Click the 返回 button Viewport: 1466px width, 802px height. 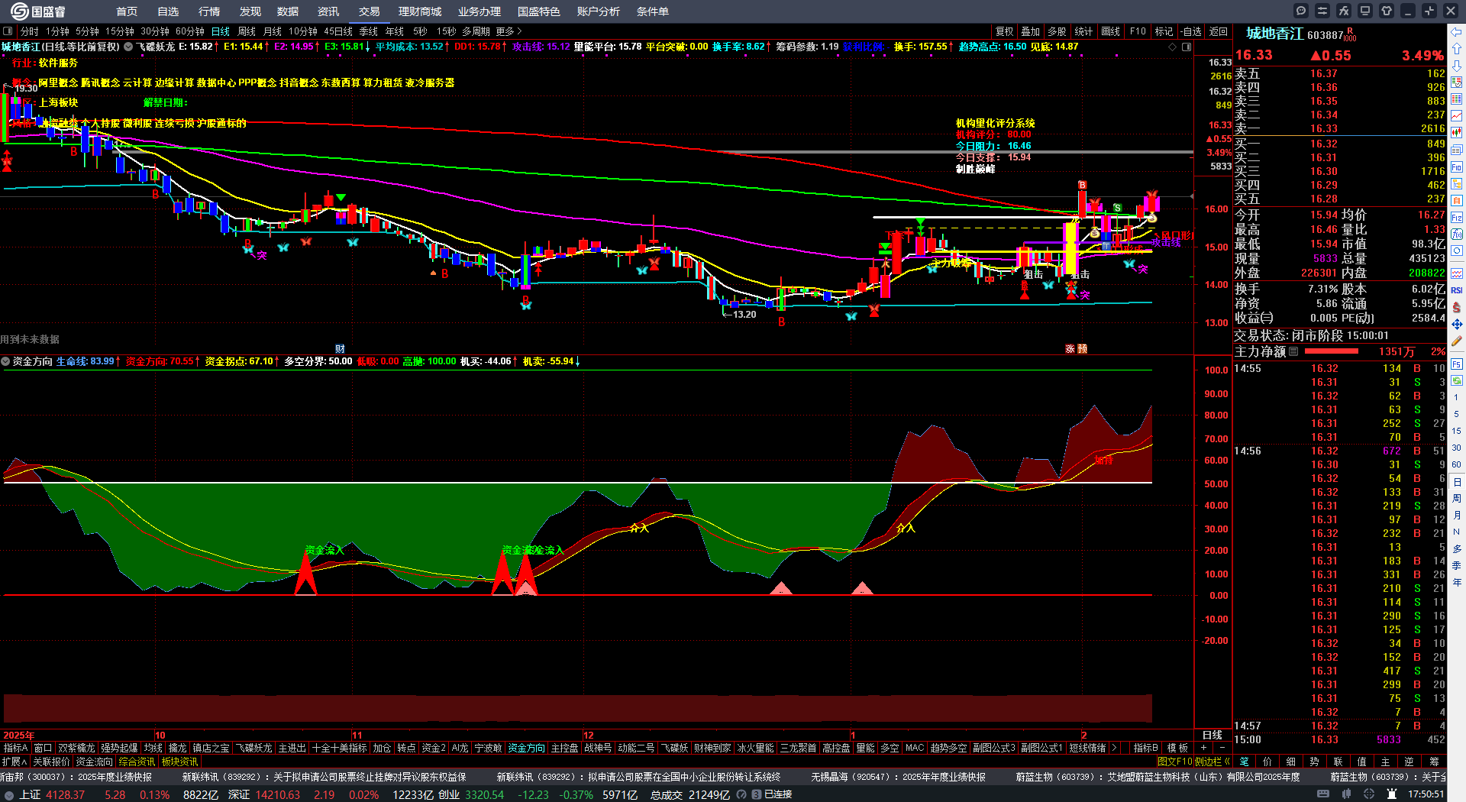pyautogui.click(x=1219, y=31)
